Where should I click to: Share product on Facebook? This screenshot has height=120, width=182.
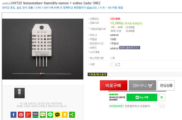click(x=13, y=115)
